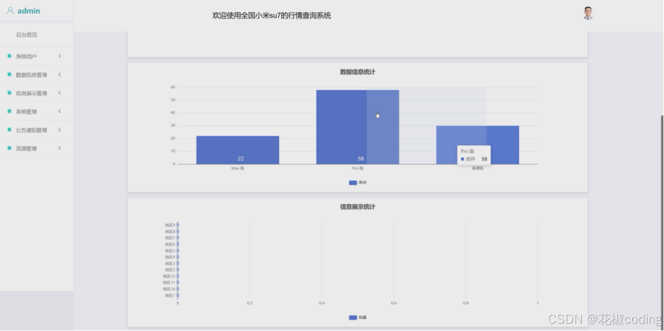Click the 普通版 bar in chart

478,145
